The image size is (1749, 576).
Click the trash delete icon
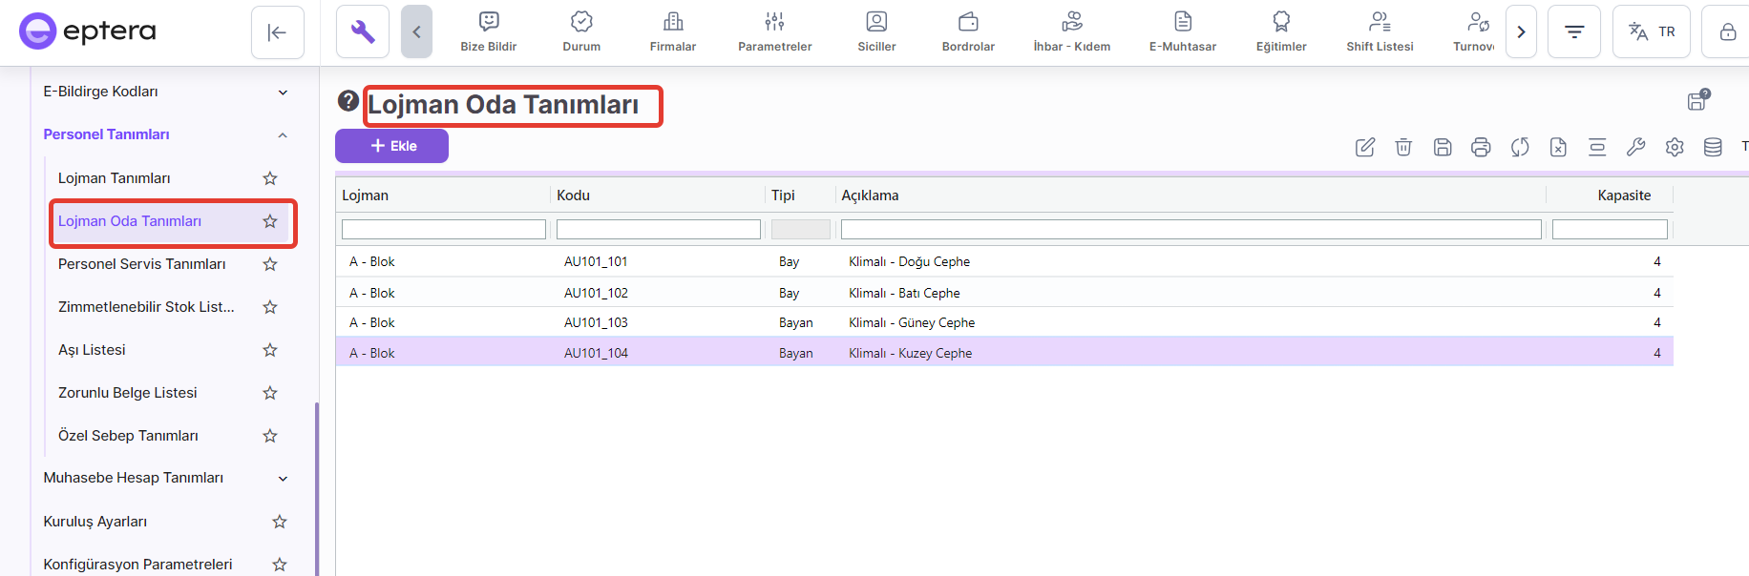(1403, 147)
